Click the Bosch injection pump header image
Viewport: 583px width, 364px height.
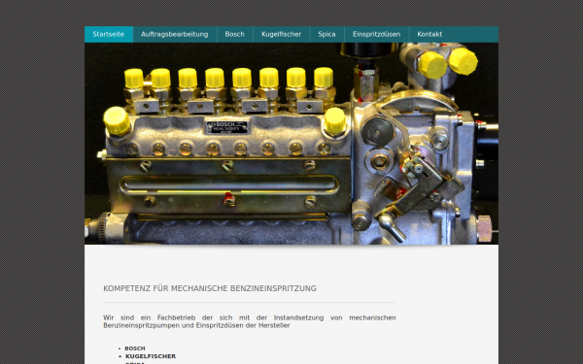tap(291, 144)
